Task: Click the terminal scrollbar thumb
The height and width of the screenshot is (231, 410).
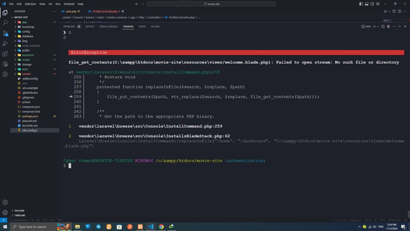Action: click(x=408, y=214)
